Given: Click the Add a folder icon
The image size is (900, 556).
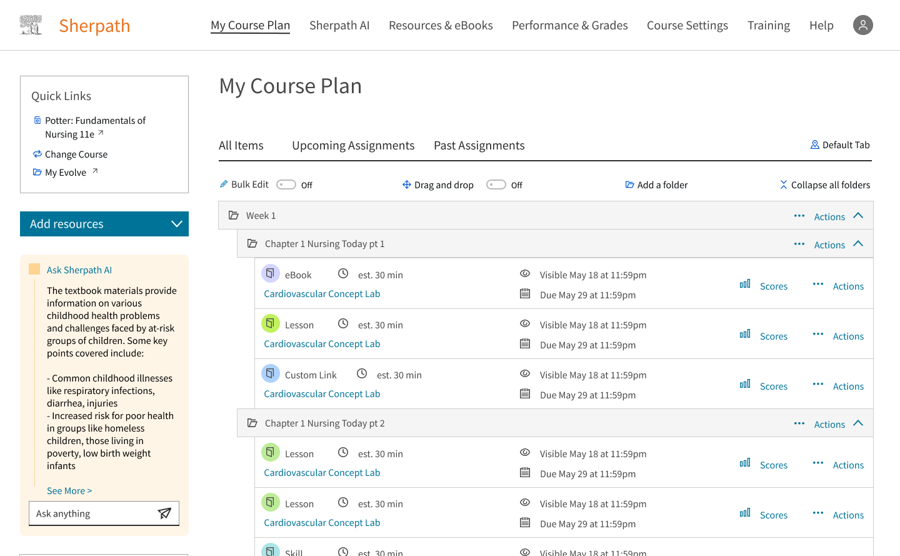Looking at the screenshot, I should 630,184.
